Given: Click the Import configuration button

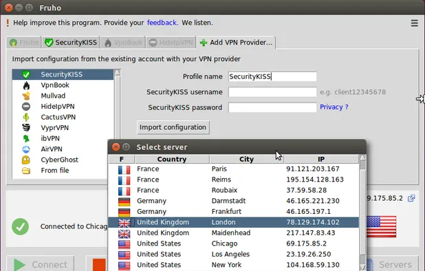Looking at the screenshot, I should [x=173, y=127].
